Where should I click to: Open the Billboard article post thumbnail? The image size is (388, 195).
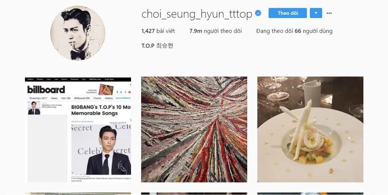tap(78, 130)
